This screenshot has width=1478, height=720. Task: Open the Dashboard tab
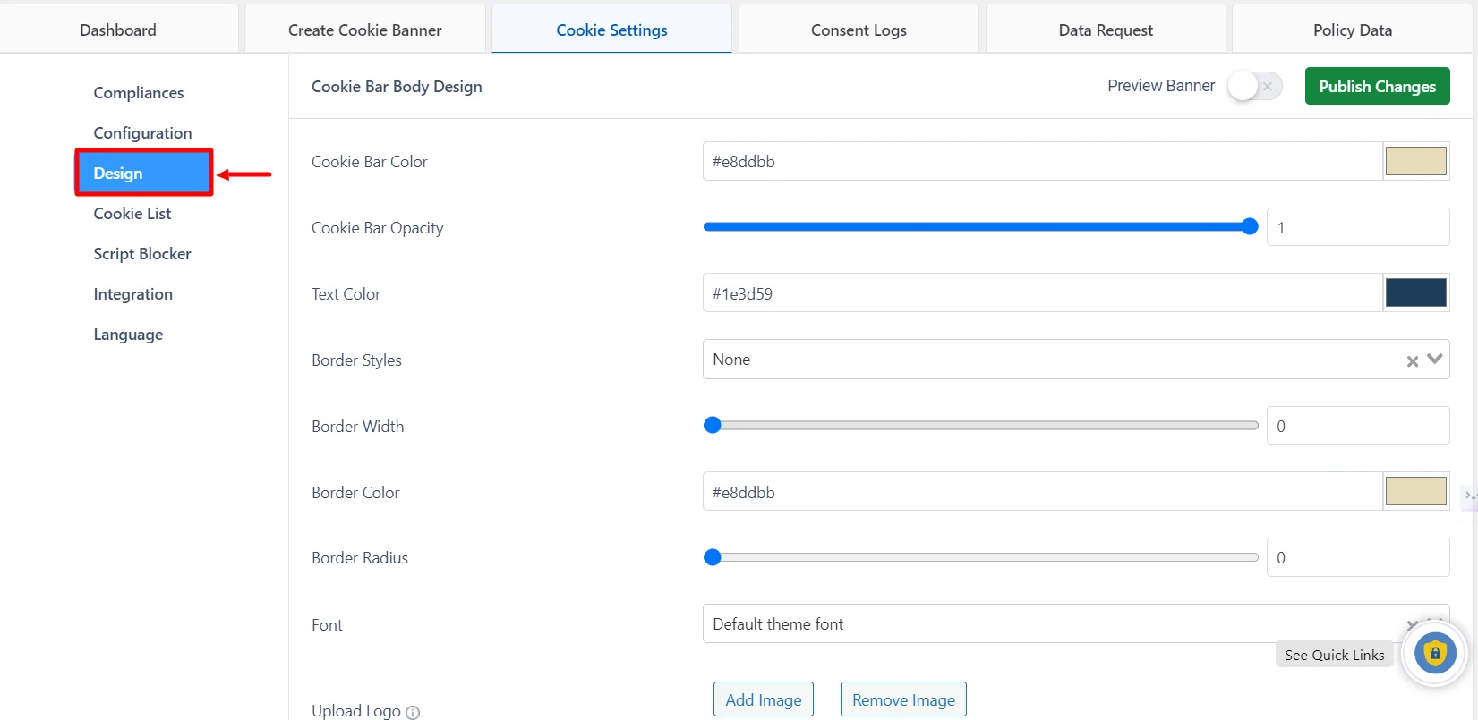[118, 30]
